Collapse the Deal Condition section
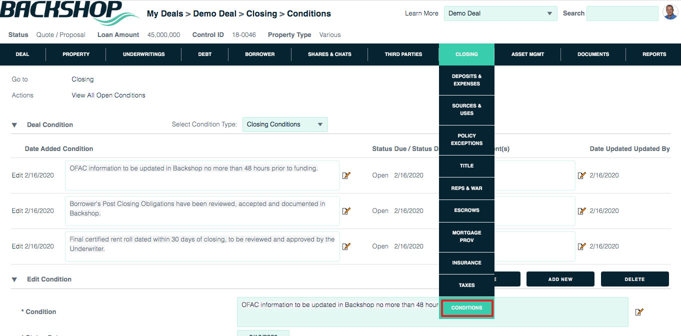681x336 pixels. pyautogui.click(x=14, y=125)
